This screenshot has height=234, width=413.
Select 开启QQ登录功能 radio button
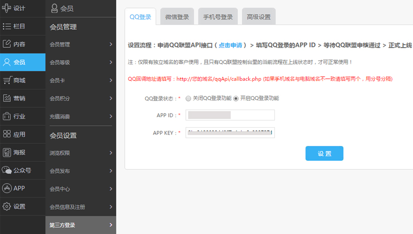[x=236, y=98]
